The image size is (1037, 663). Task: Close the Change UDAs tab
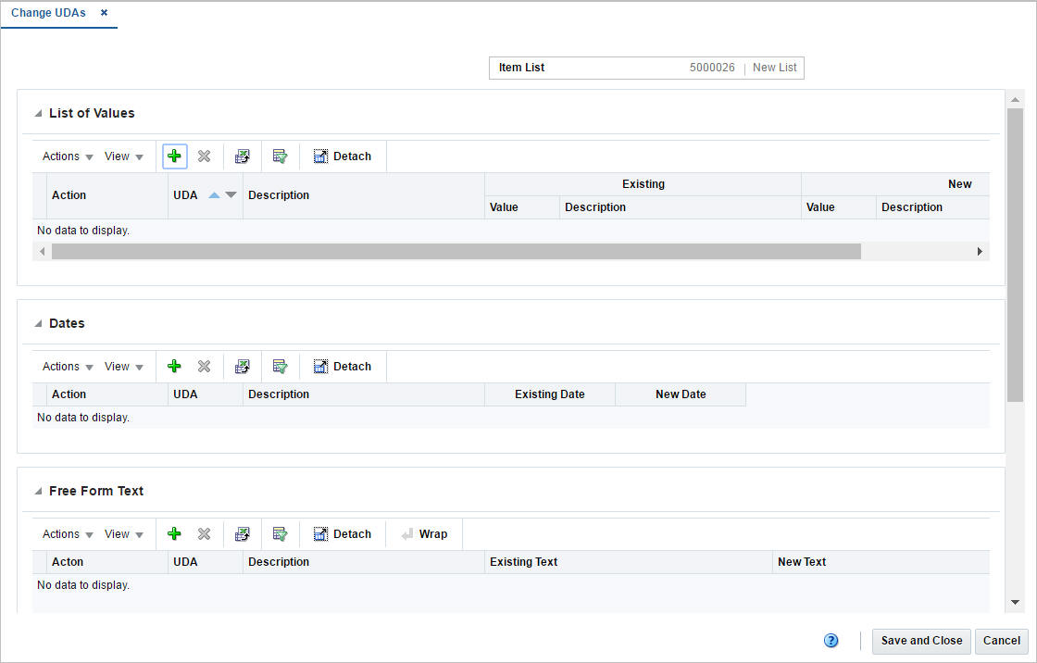[x=104, y=13]
